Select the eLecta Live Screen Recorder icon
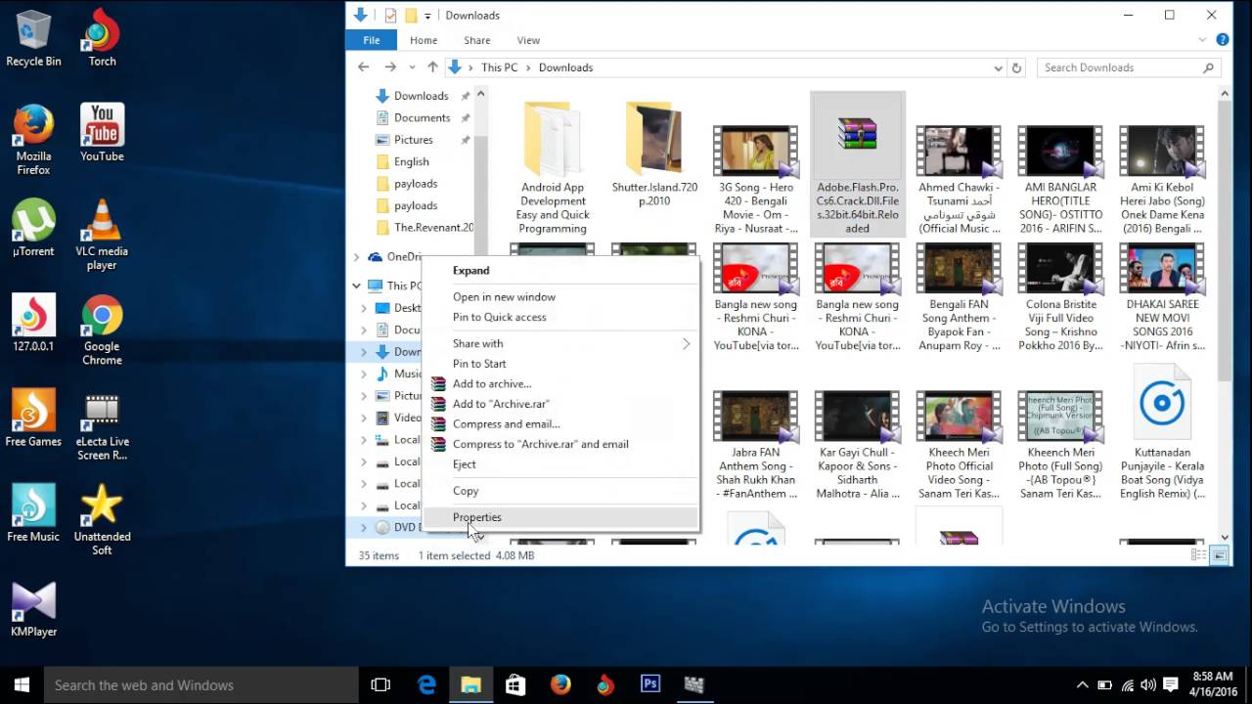Image resolution: width=1252 pixels, height=704 pixels. pos(102,427)
